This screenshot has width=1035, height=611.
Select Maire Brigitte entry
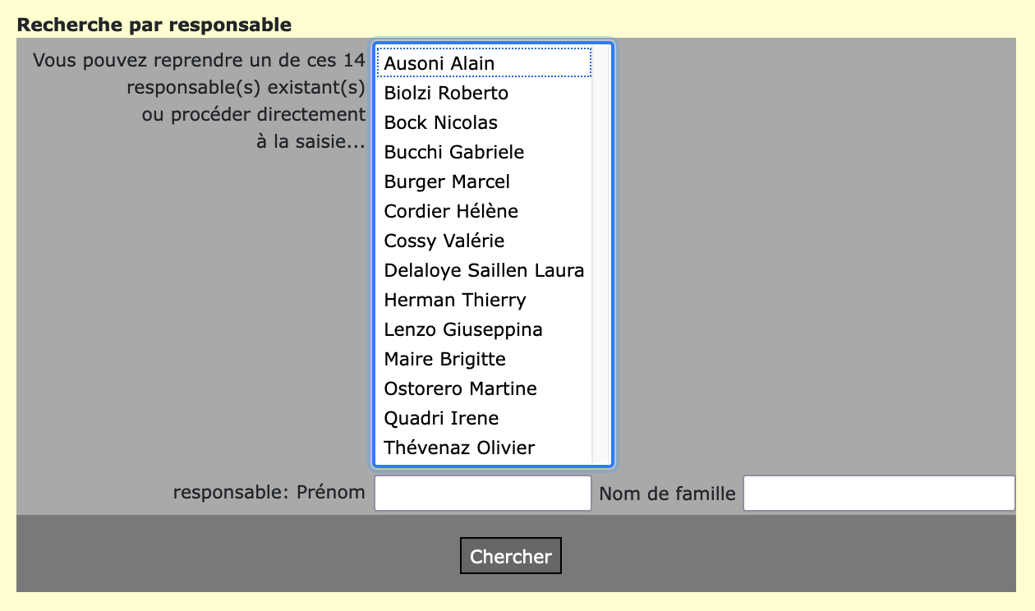tap(445, 359)
